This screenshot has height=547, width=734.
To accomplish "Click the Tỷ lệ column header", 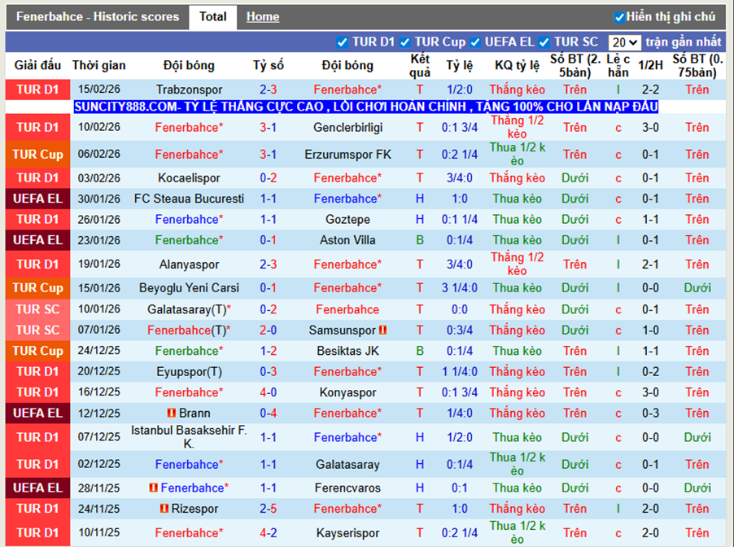I will [460, 66].
